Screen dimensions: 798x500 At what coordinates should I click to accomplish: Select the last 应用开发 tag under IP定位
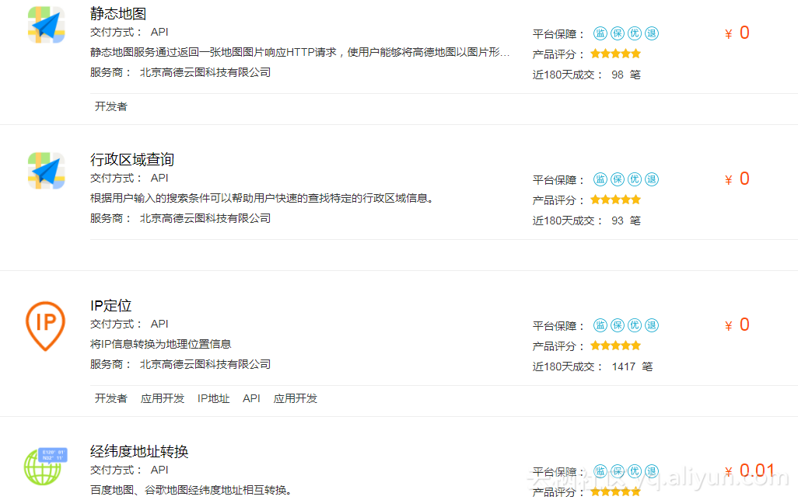pos(296,398)
